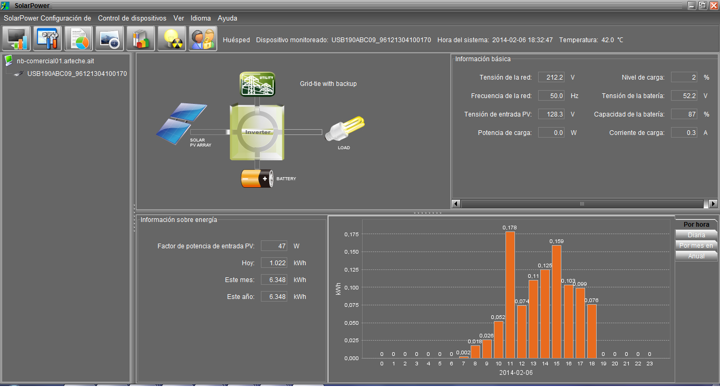Switch to the Anual chart tab
This screenshot has width=720, height=387.
click(x=696, y=256)
